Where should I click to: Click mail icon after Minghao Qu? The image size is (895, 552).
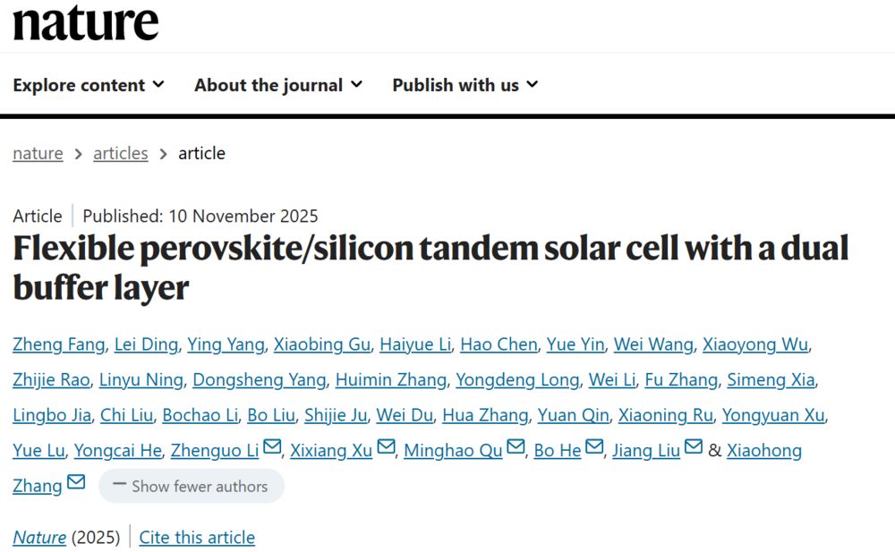516,447
